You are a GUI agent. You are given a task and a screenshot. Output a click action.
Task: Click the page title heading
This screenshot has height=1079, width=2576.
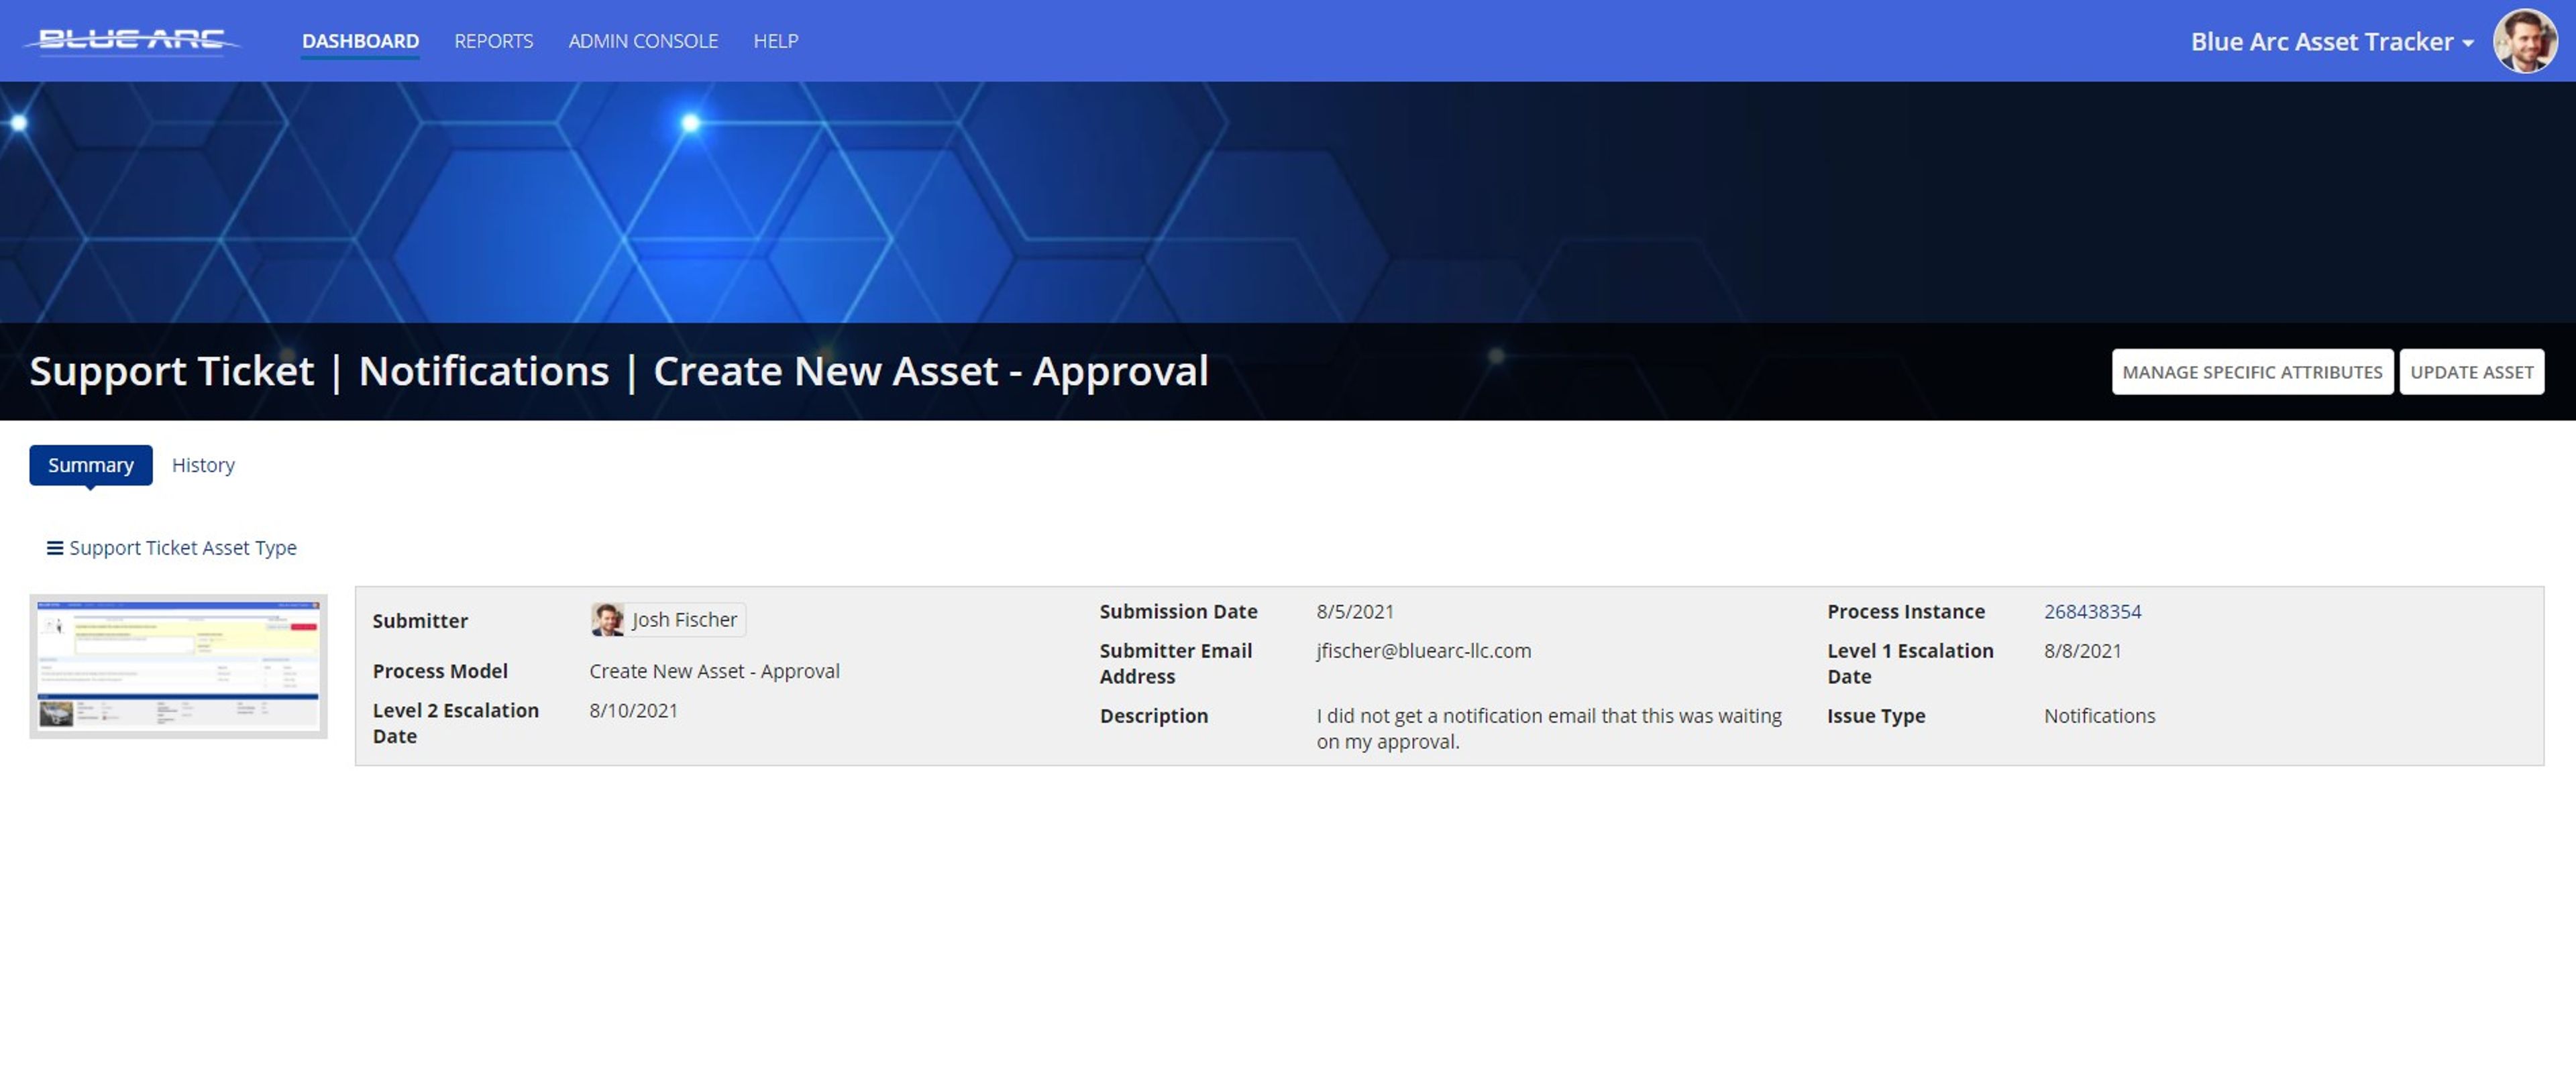point(619,371)
